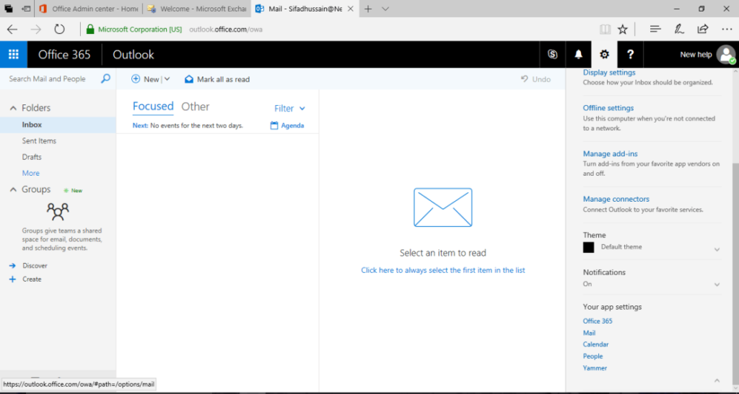Open People app settings
The image size is (739, 394).
click(593, 357)
